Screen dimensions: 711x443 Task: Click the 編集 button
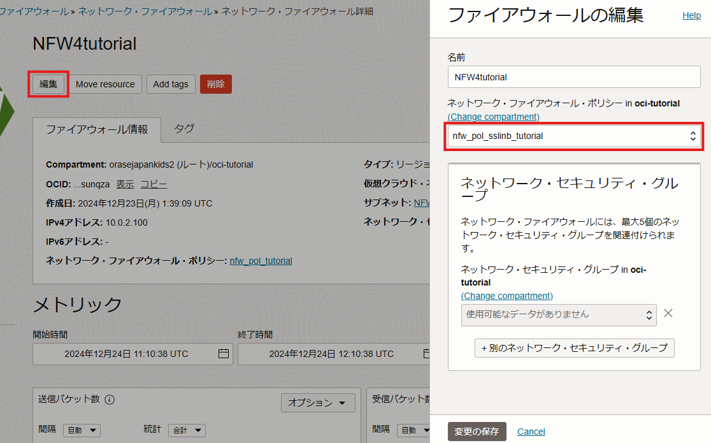point(48,84)
